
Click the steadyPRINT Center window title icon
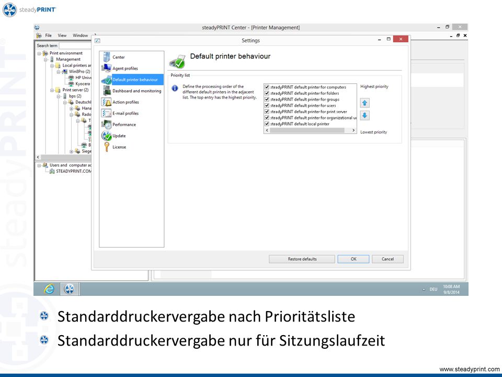click(x=37, y=28)
